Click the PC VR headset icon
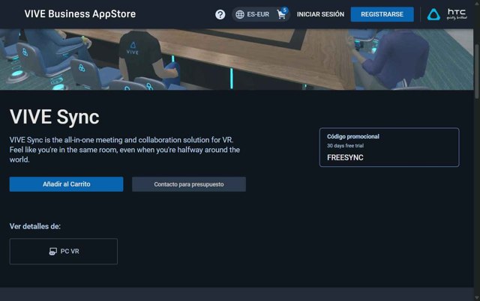The image size is (480, 301). point(52,251)
